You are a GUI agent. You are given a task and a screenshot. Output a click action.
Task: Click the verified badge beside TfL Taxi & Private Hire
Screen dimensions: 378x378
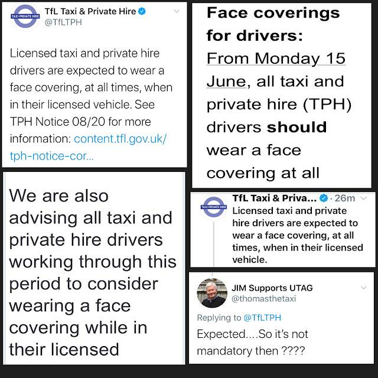tap(142, 11)
